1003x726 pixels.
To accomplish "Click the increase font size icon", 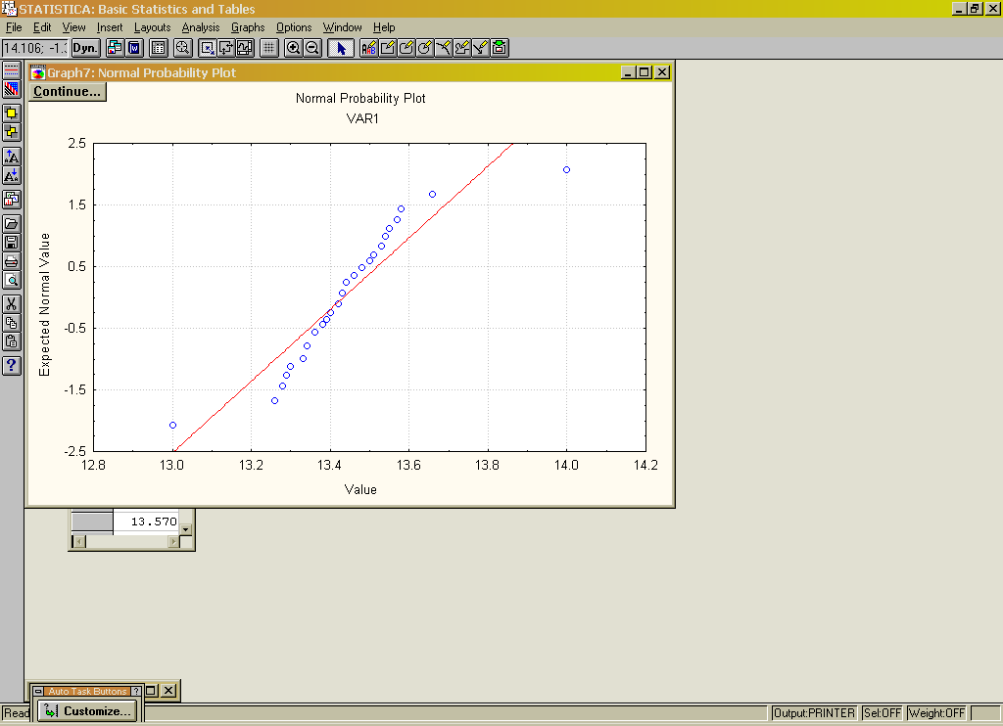I will coord(12,157).
